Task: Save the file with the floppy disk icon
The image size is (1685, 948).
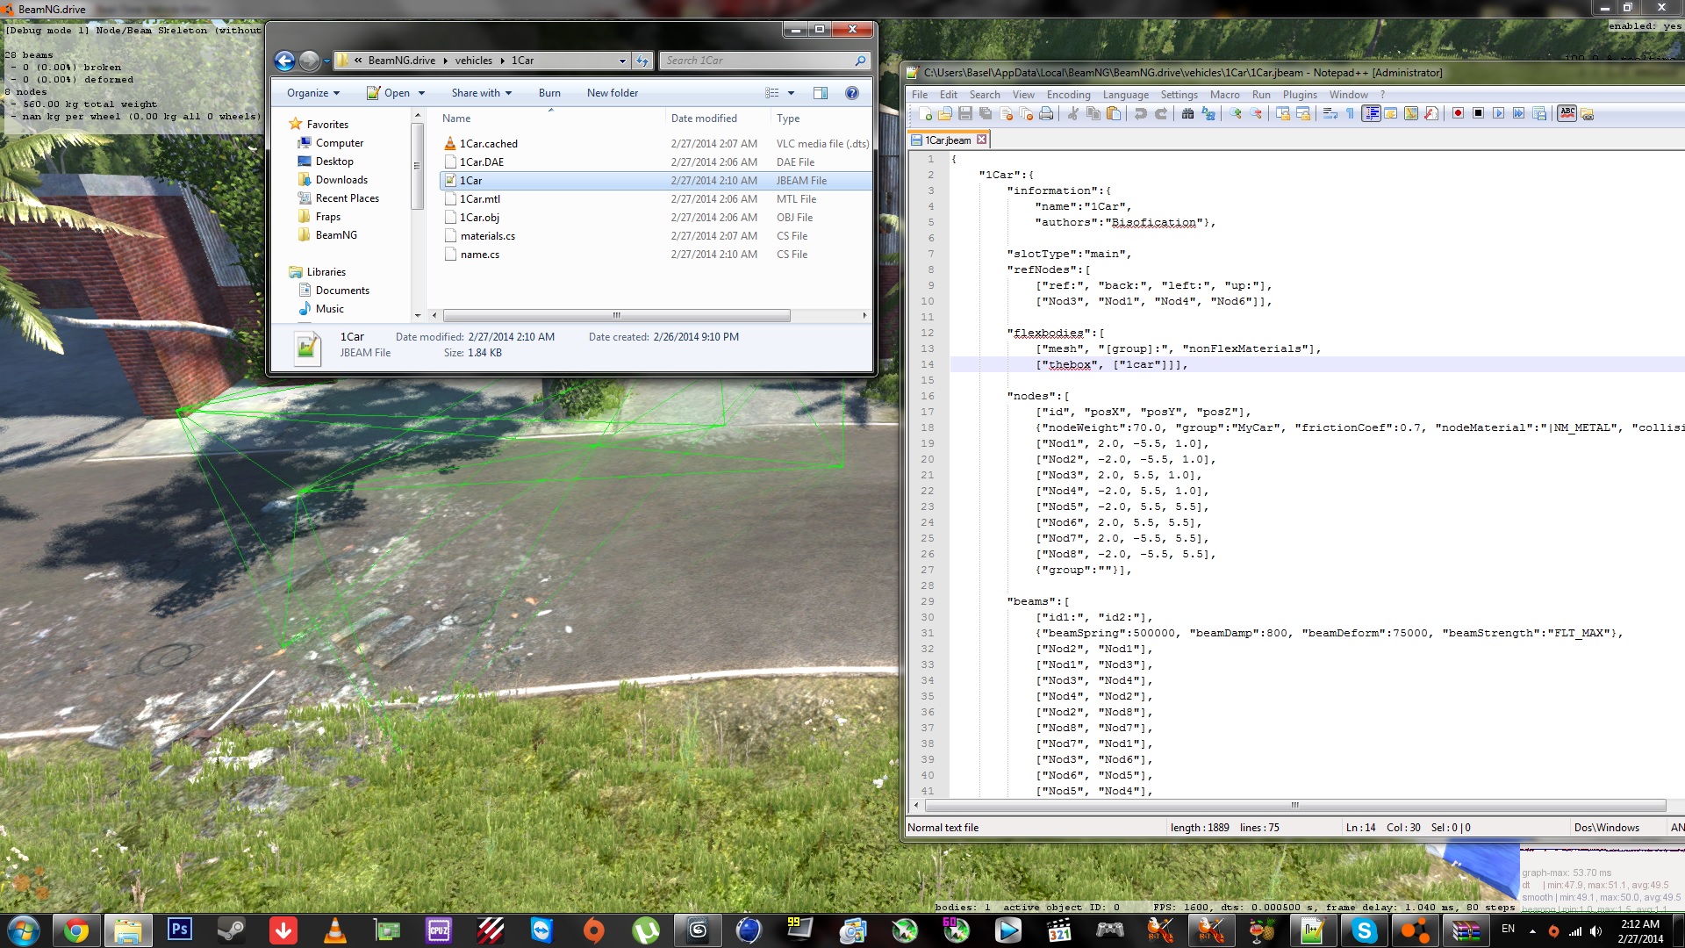Action: click(965, 114)
